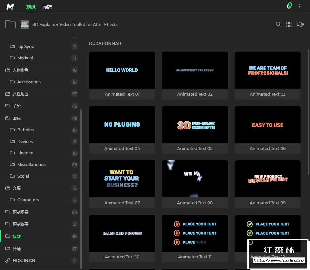Open the three-dot options menu
The height and width of the screenshot is (270, 310).
(300, 7)
